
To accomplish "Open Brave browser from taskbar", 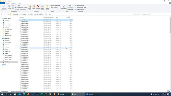I will click(x=55, y=94).
